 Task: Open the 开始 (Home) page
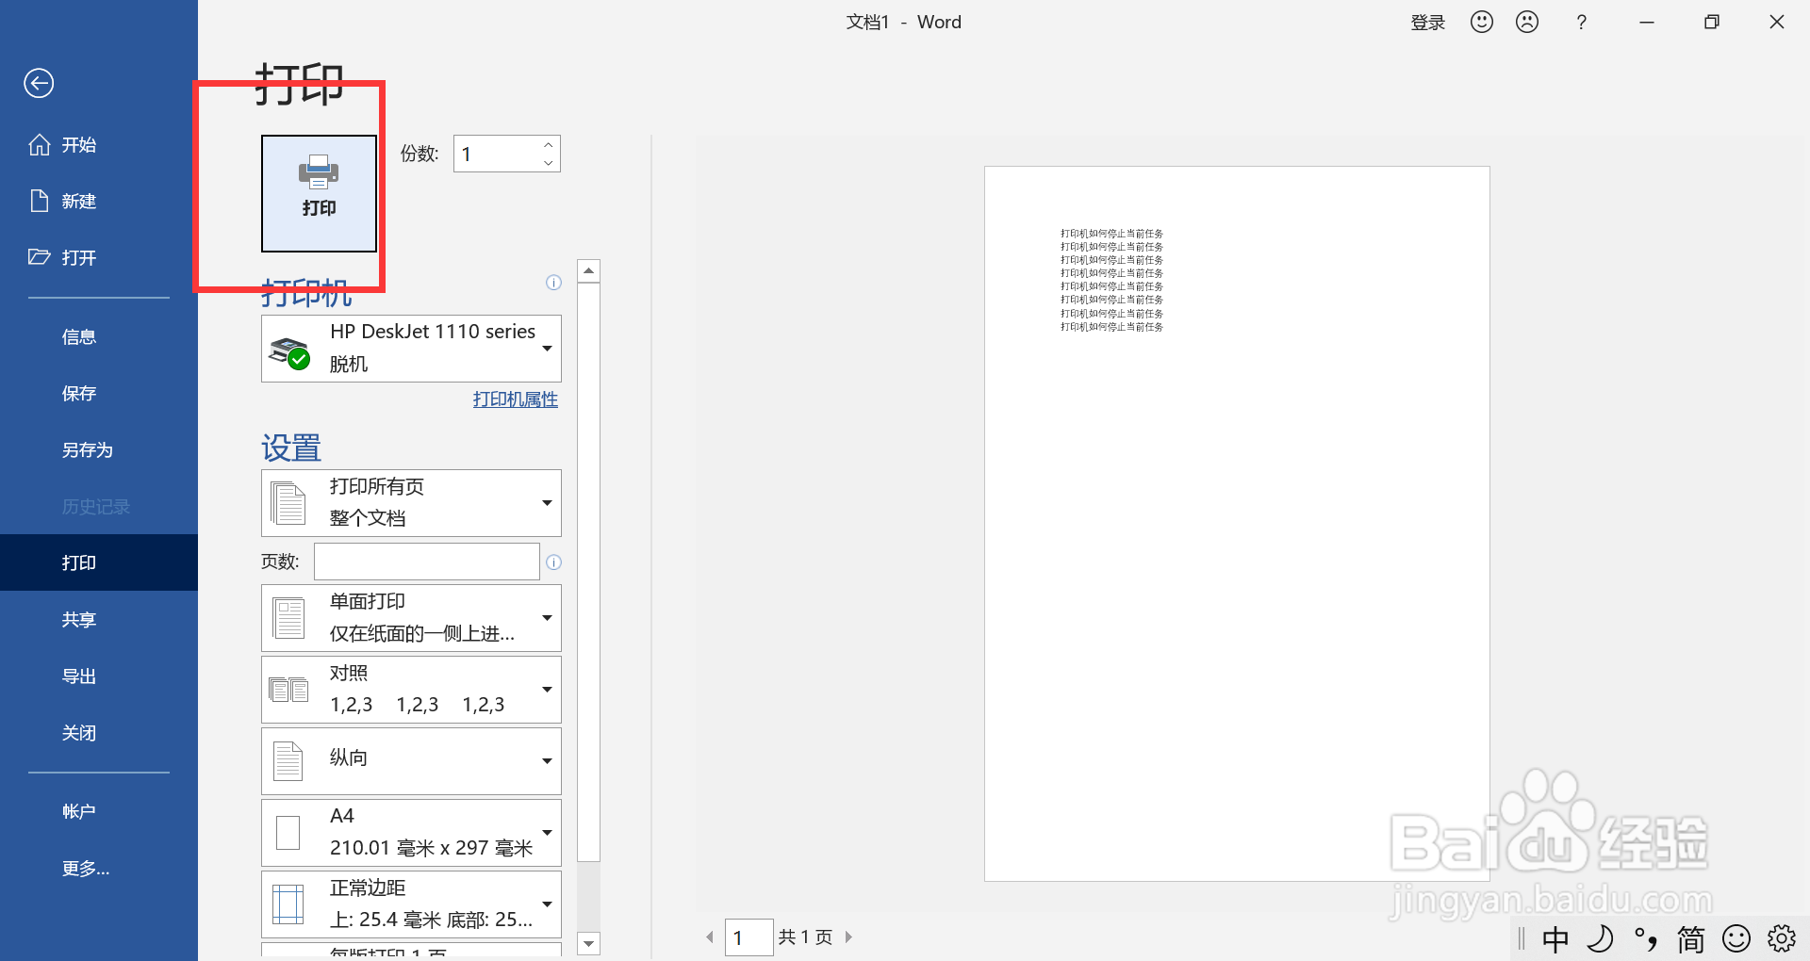[99, 145]
